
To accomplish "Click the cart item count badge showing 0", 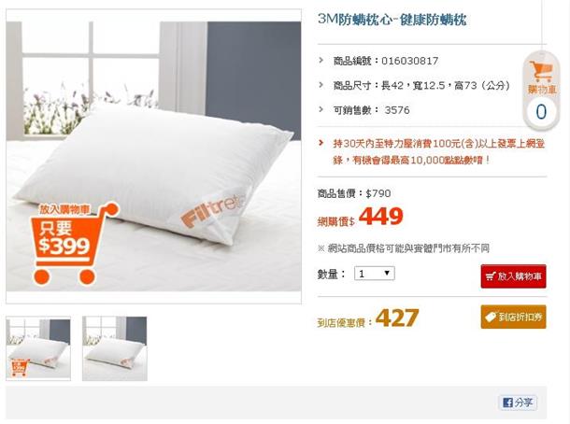I will point(541,111).
